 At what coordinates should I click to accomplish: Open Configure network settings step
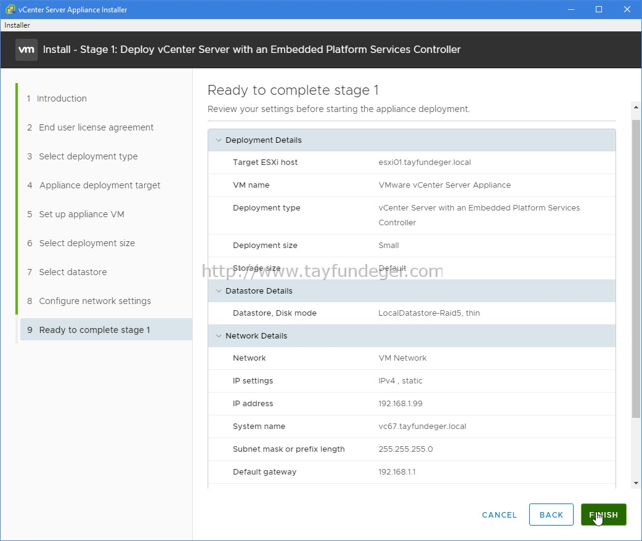click(89, 302)
